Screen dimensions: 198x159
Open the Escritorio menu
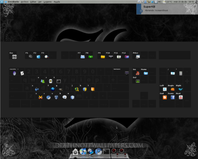[x=13, y=2]
